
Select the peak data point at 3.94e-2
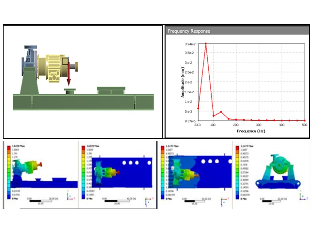coord(205,43)
